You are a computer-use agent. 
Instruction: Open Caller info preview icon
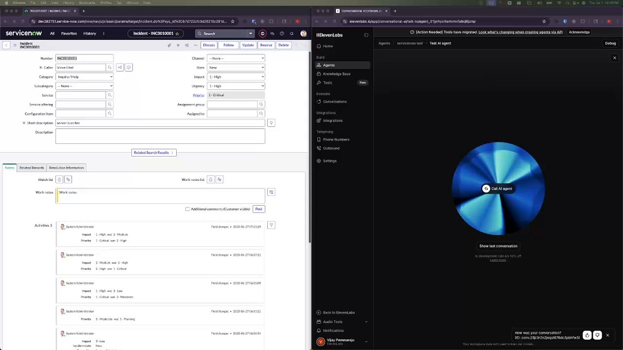point(128,68)
